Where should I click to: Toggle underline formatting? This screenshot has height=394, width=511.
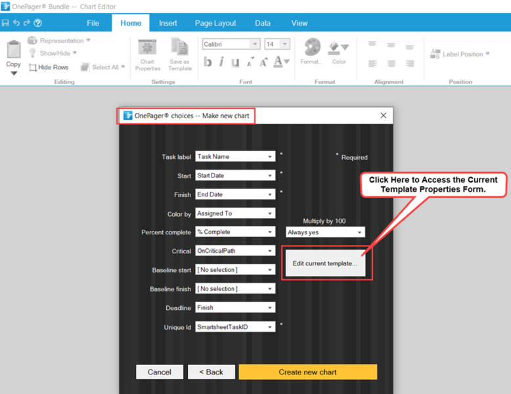235,62
